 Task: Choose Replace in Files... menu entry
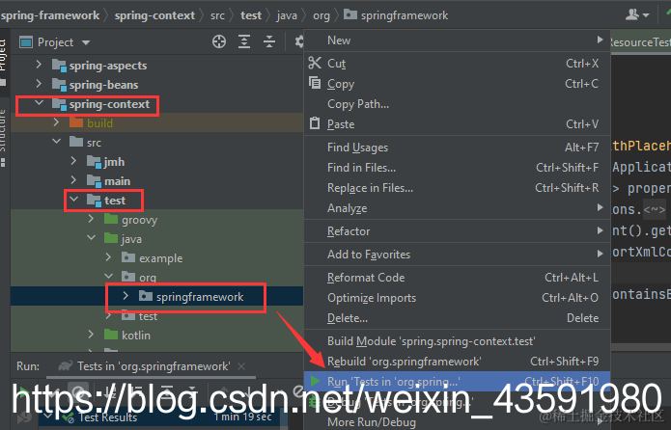pos(457,188)
